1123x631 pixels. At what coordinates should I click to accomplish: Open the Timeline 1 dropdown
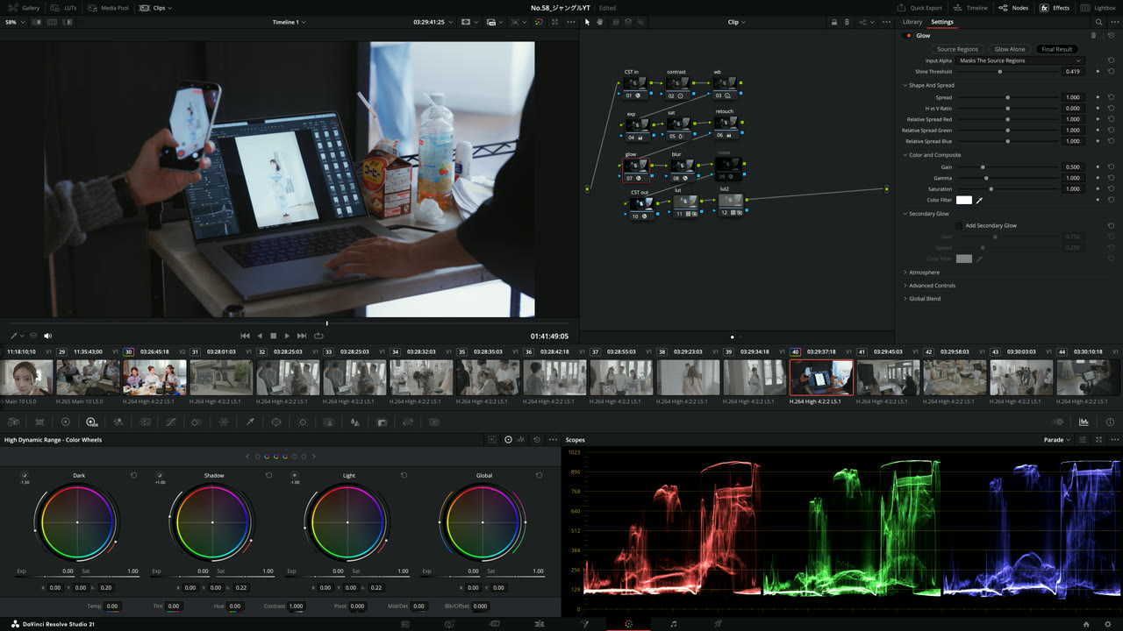(x=288, y=22)
